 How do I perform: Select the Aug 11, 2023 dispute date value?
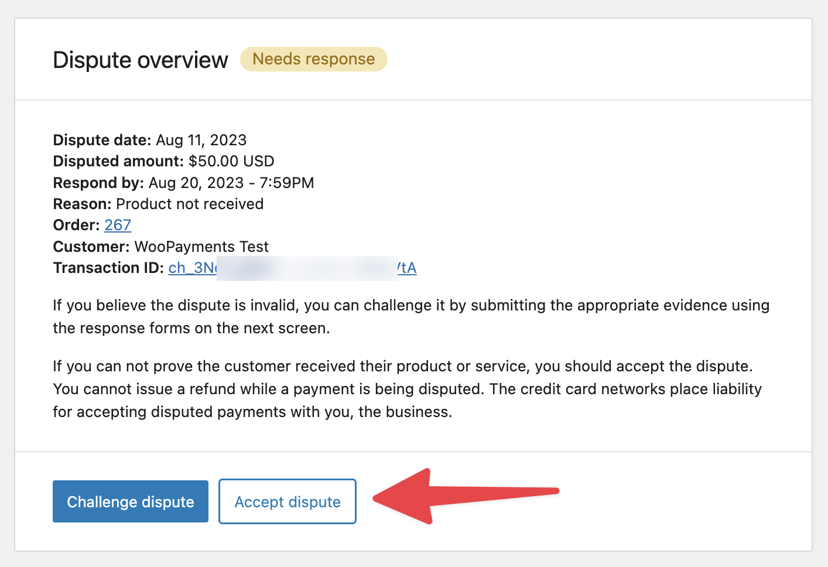click(201, 140)
